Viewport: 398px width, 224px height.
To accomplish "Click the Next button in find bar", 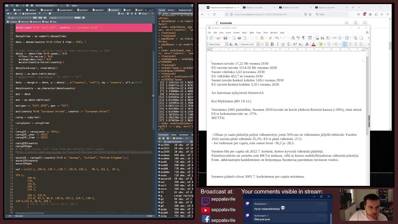I will pyautogui.click(x=35, y=18).
